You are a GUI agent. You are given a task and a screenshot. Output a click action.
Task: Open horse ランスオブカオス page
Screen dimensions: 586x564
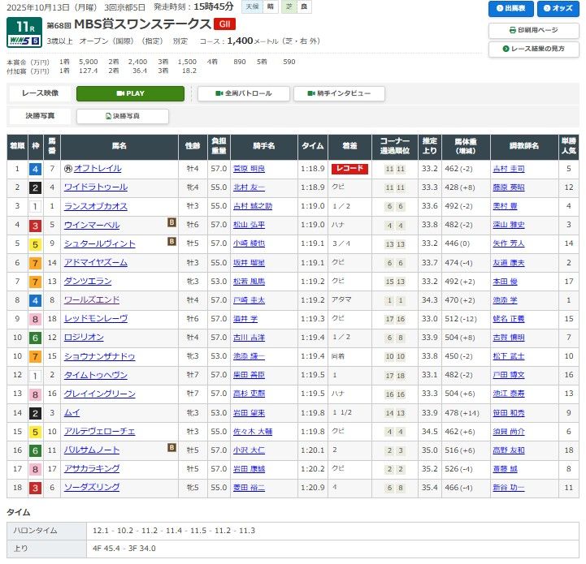(96, 206)
